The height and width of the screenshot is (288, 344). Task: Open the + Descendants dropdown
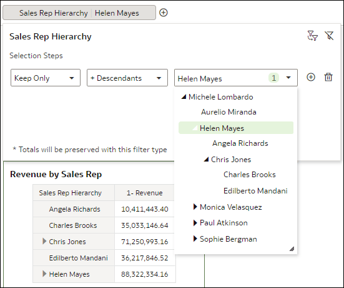point(127,78)
